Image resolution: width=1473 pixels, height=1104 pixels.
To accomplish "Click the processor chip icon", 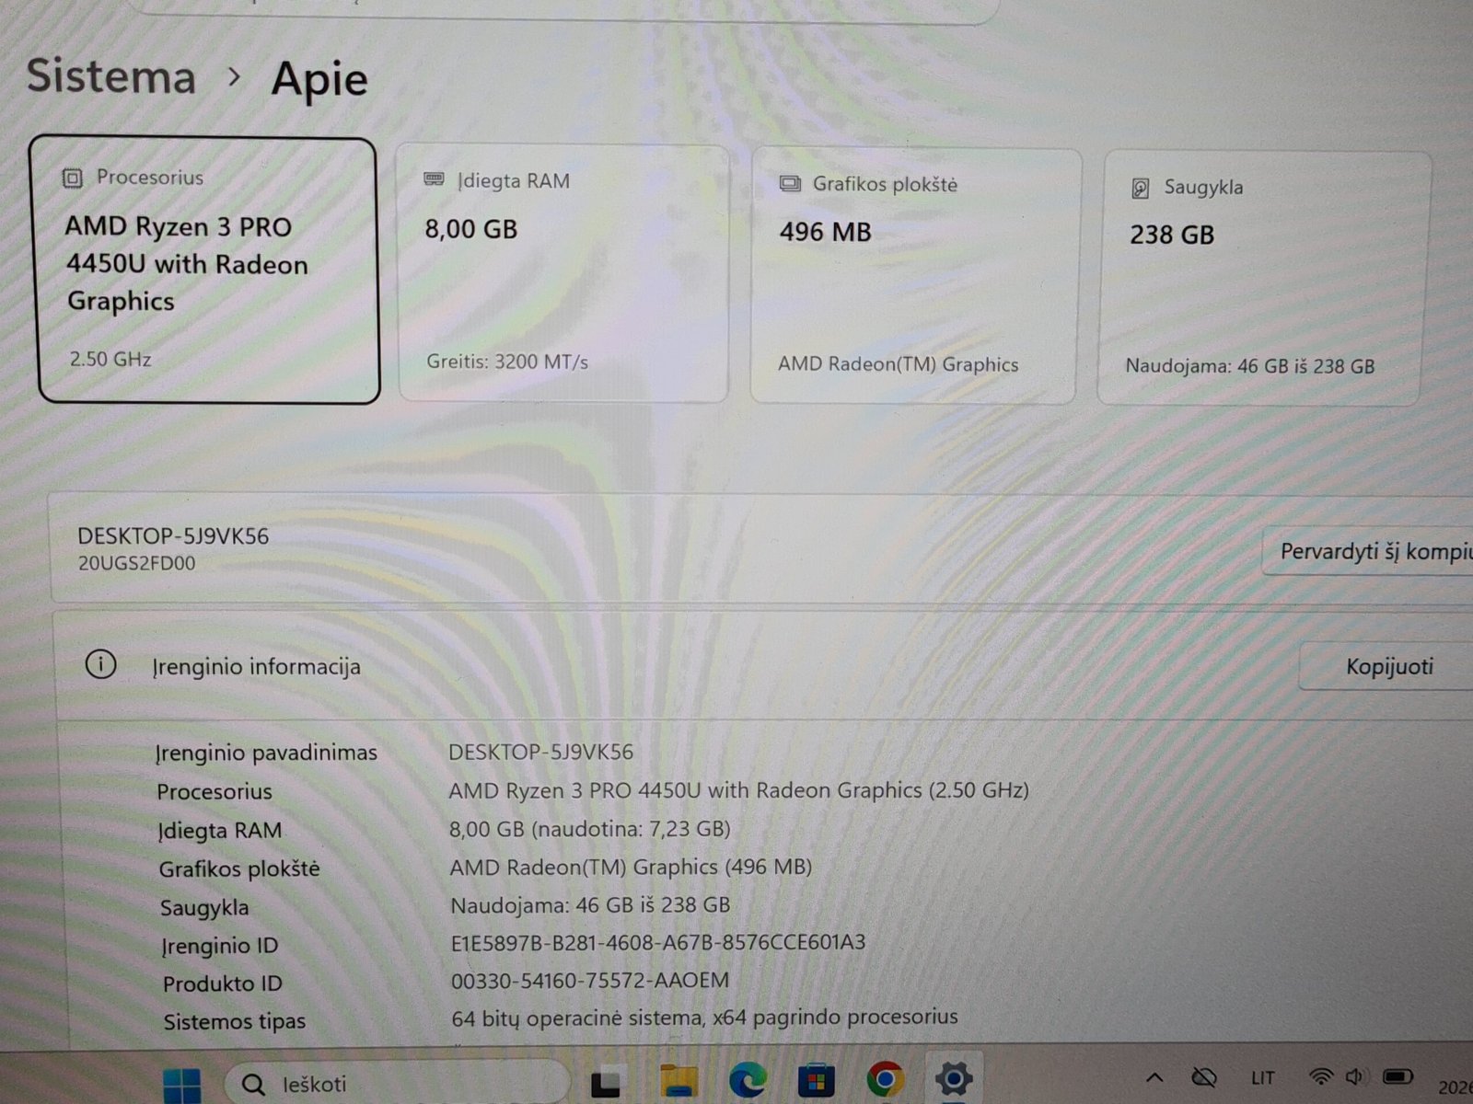I will pyautogui.click(x=73, y=178).
